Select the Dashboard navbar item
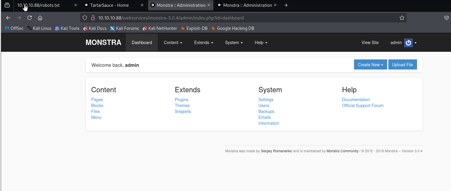The width and height of the screenshot is (451, 191). (142, 43)
